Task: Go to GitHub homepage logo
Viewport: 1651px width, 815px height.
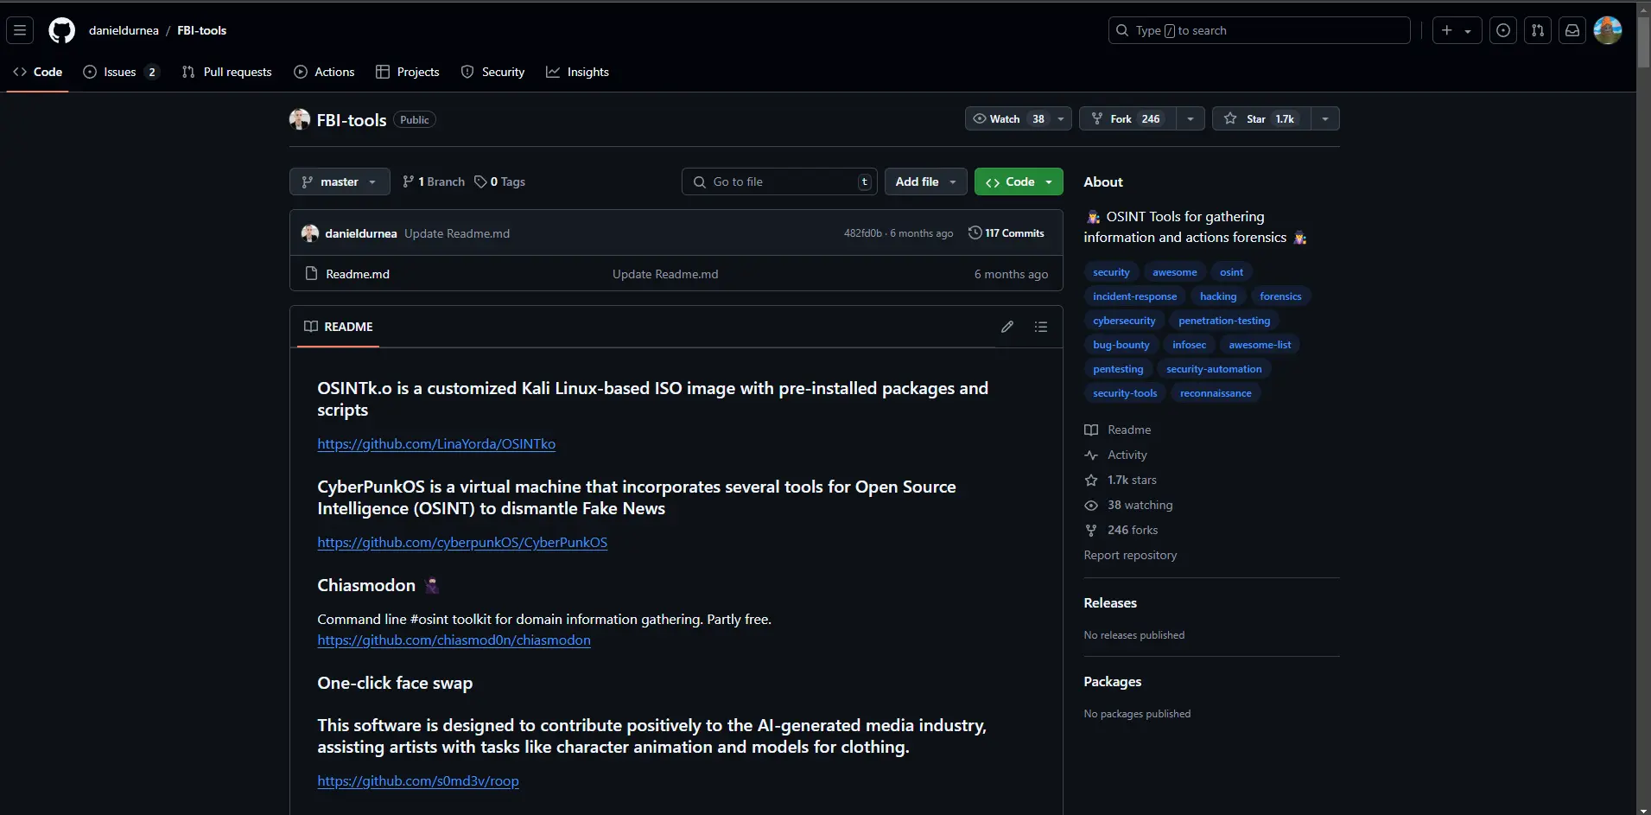Action: point(61,30)
